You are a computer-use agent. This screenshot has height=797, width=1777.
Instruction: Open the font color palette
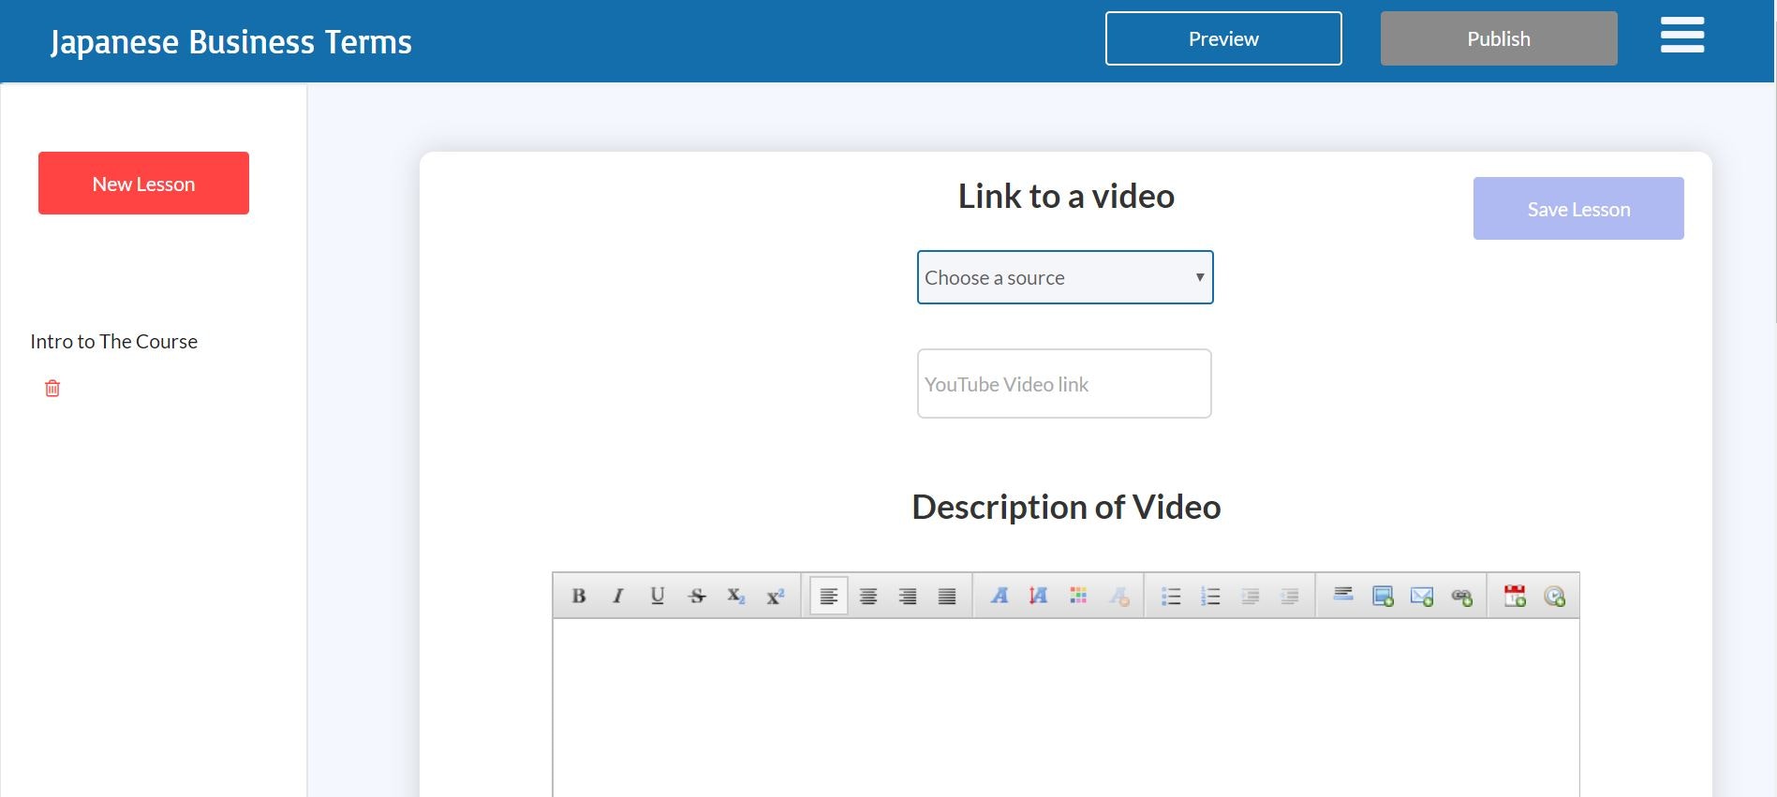click(1078, 596)
